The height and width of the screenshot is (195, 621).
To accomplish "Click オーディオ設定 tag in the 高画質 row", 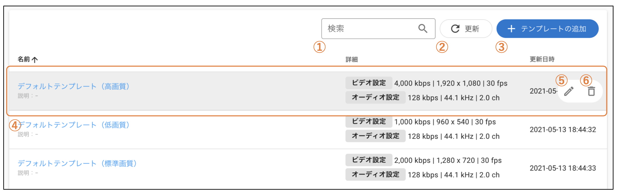I will 376,97.
